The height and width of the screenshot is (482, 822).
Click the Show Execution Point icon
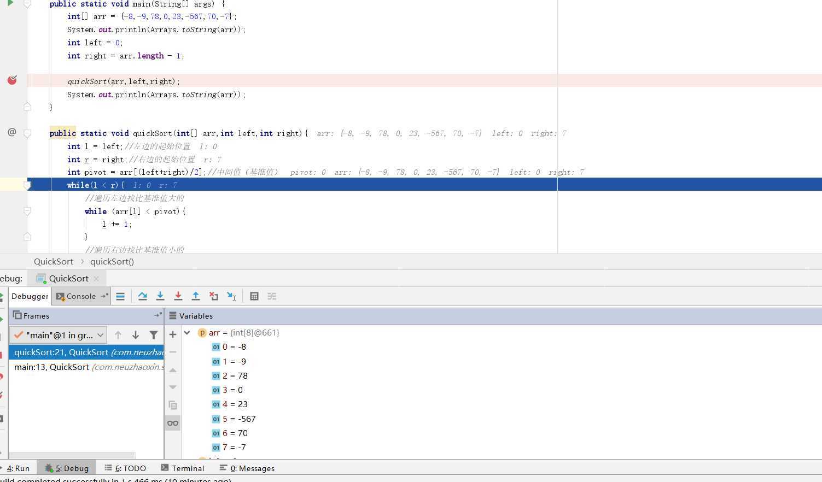point(120,296)
